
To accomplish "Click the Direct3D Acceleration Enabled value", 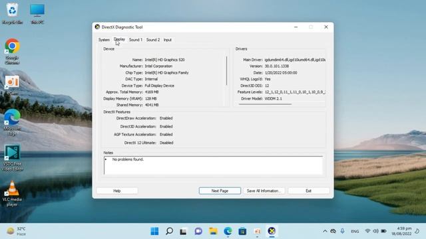I will (166, 127).
